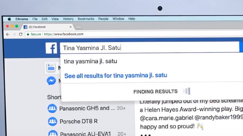
Task: Open a new browser tab
Action: coord(79,27)
